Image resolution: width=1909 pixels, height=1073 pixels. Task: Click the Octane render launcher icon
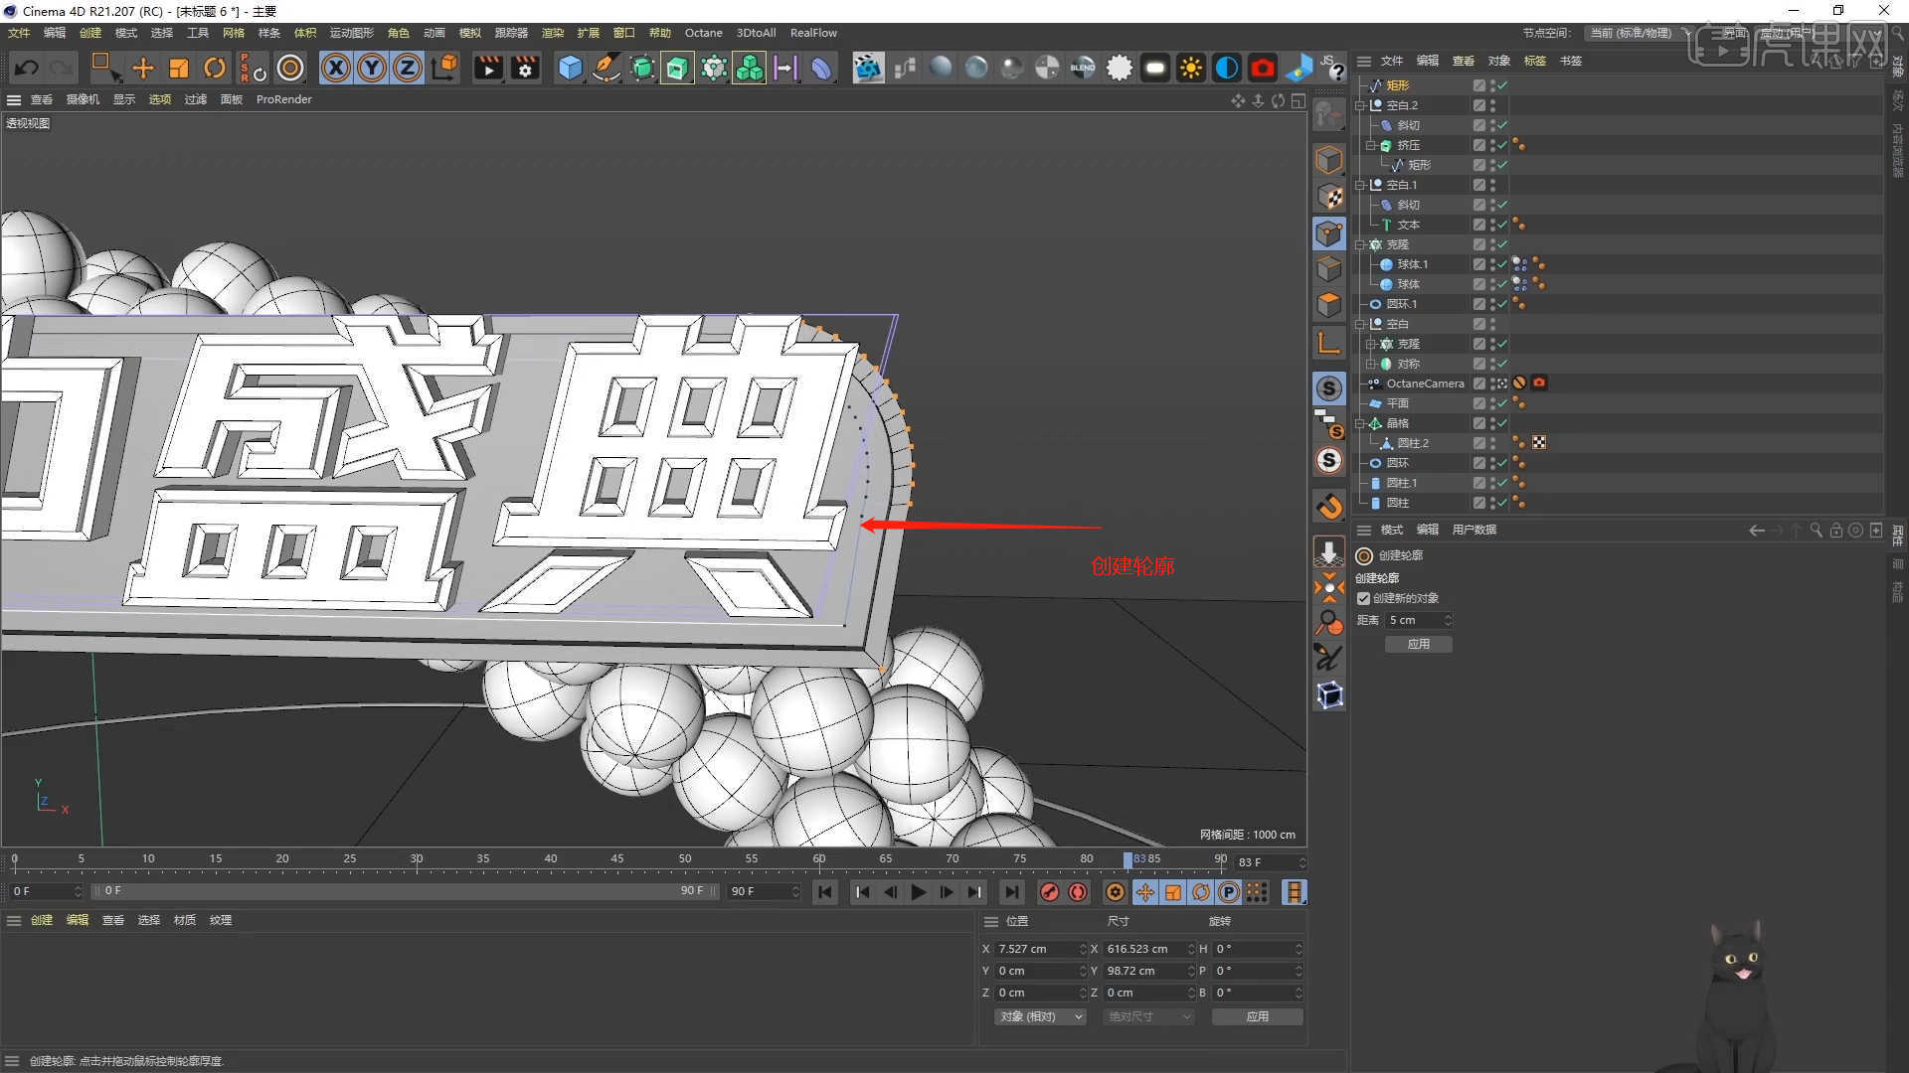(868, 68)
